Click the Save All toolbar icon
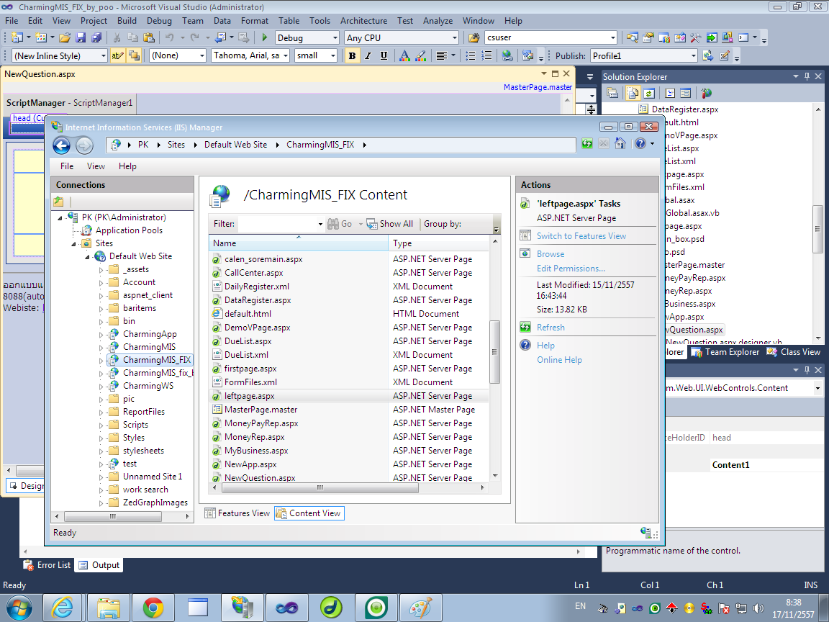This screenshot has width=829, height=622. pyautogui.click(x=96, y=37)
